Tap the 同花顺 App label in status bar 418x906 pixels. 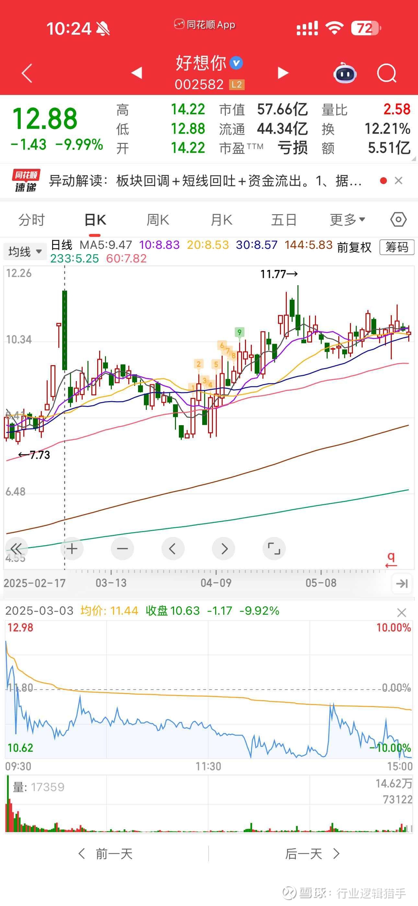click(205, 25)
